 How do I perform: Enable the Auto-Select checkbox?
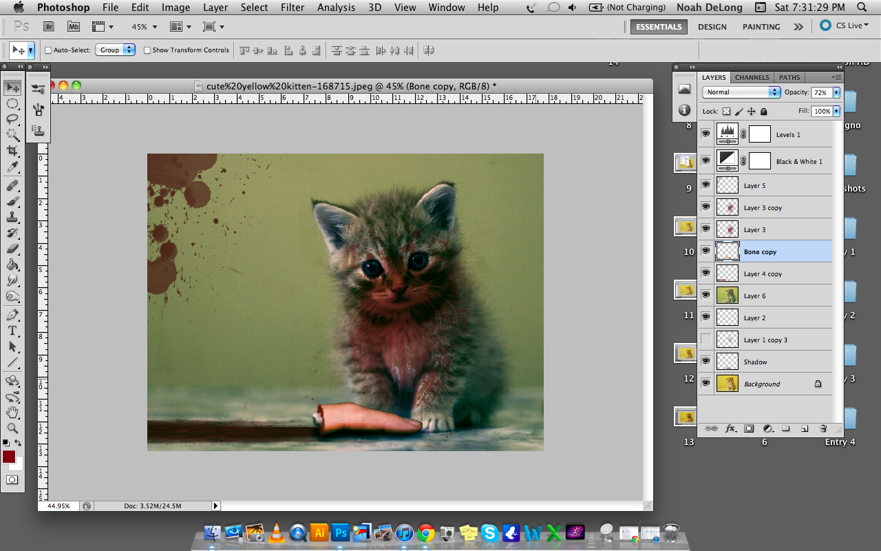pyautogui.click(x=48, y=50)
